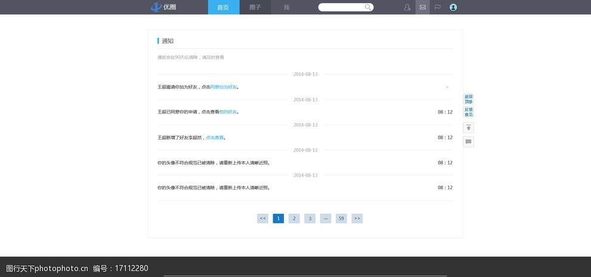Open the friends person icon
The image size is (591, 277).
[x=407, y=7]
